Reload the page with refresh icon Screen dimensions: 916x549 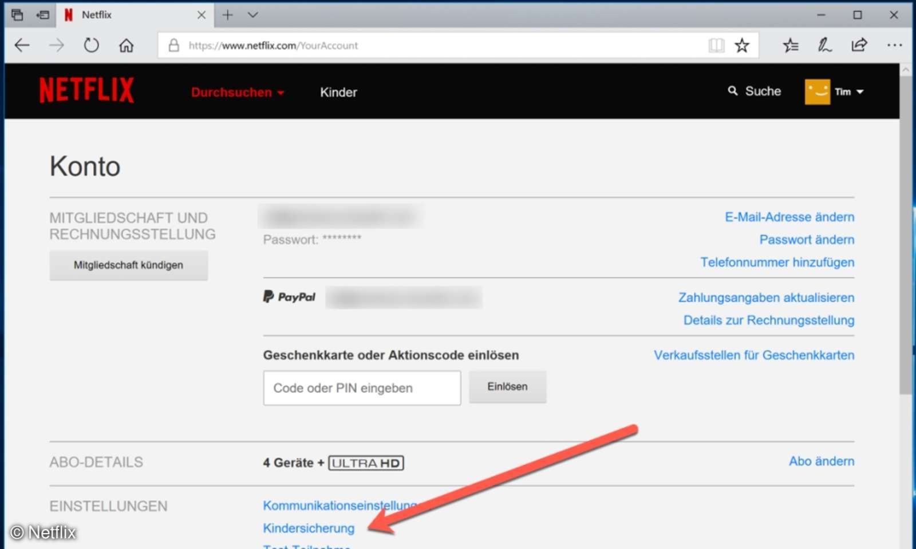[x=91, y=45]
